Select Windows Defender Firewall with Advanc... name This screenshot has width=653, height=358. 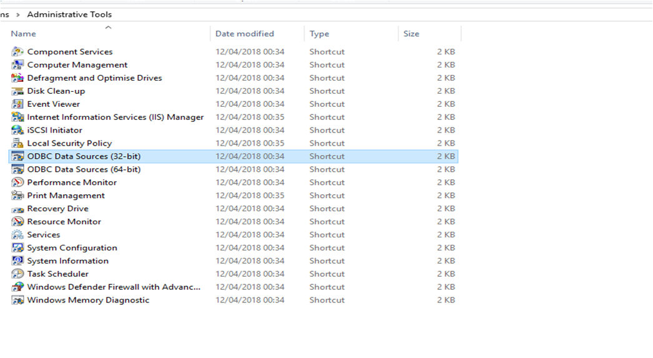114,287
